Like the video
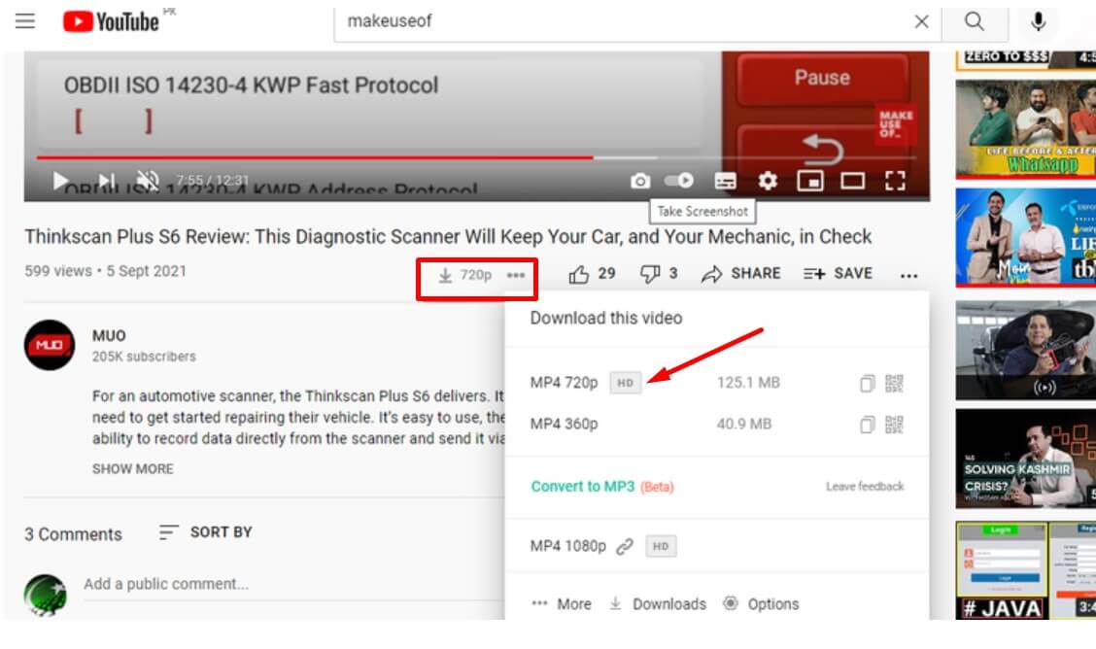Image resolution: width=1096 pixels, height=649 pixels. click(x=592, y=274)
